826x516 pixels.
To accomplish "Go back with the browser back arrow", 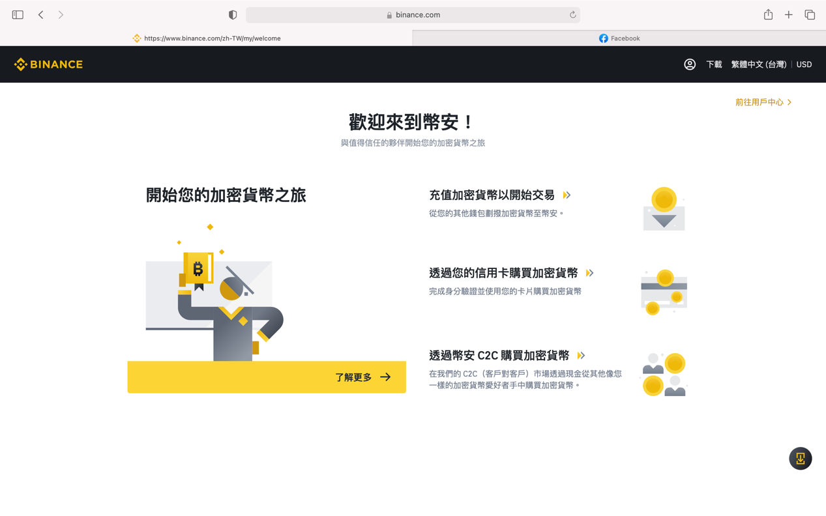I will pos(40,14).
